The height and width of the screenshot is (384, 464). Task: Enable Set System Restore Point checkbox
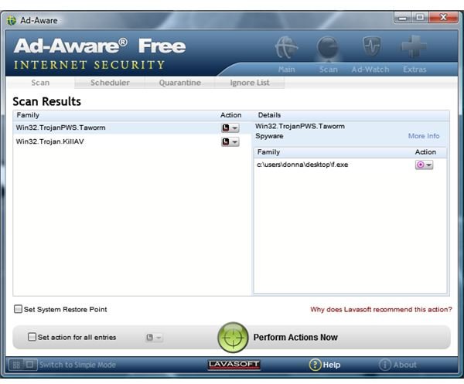coord(18,309)
